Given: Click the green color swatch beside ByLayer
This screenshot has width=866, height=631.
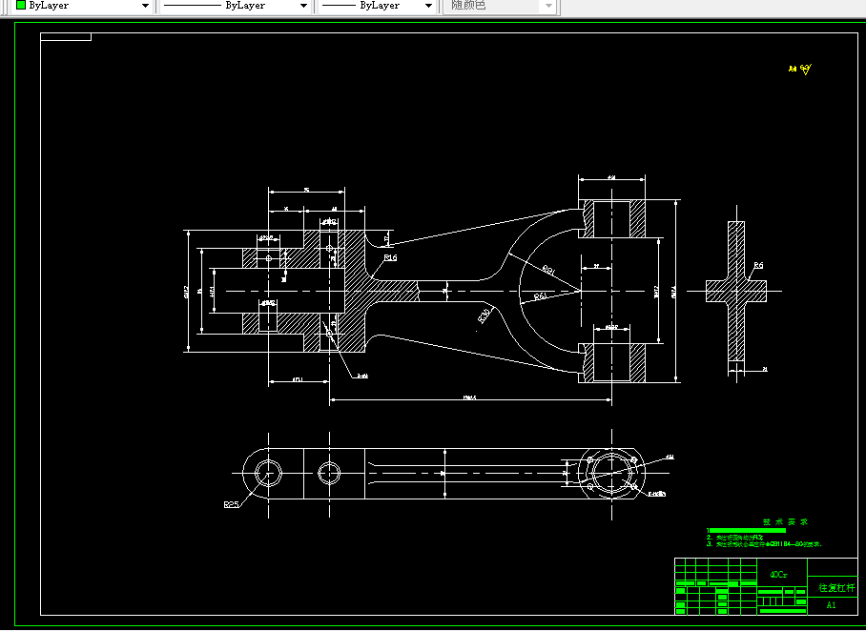Looking at the screenshot, I should pos(21,5).
